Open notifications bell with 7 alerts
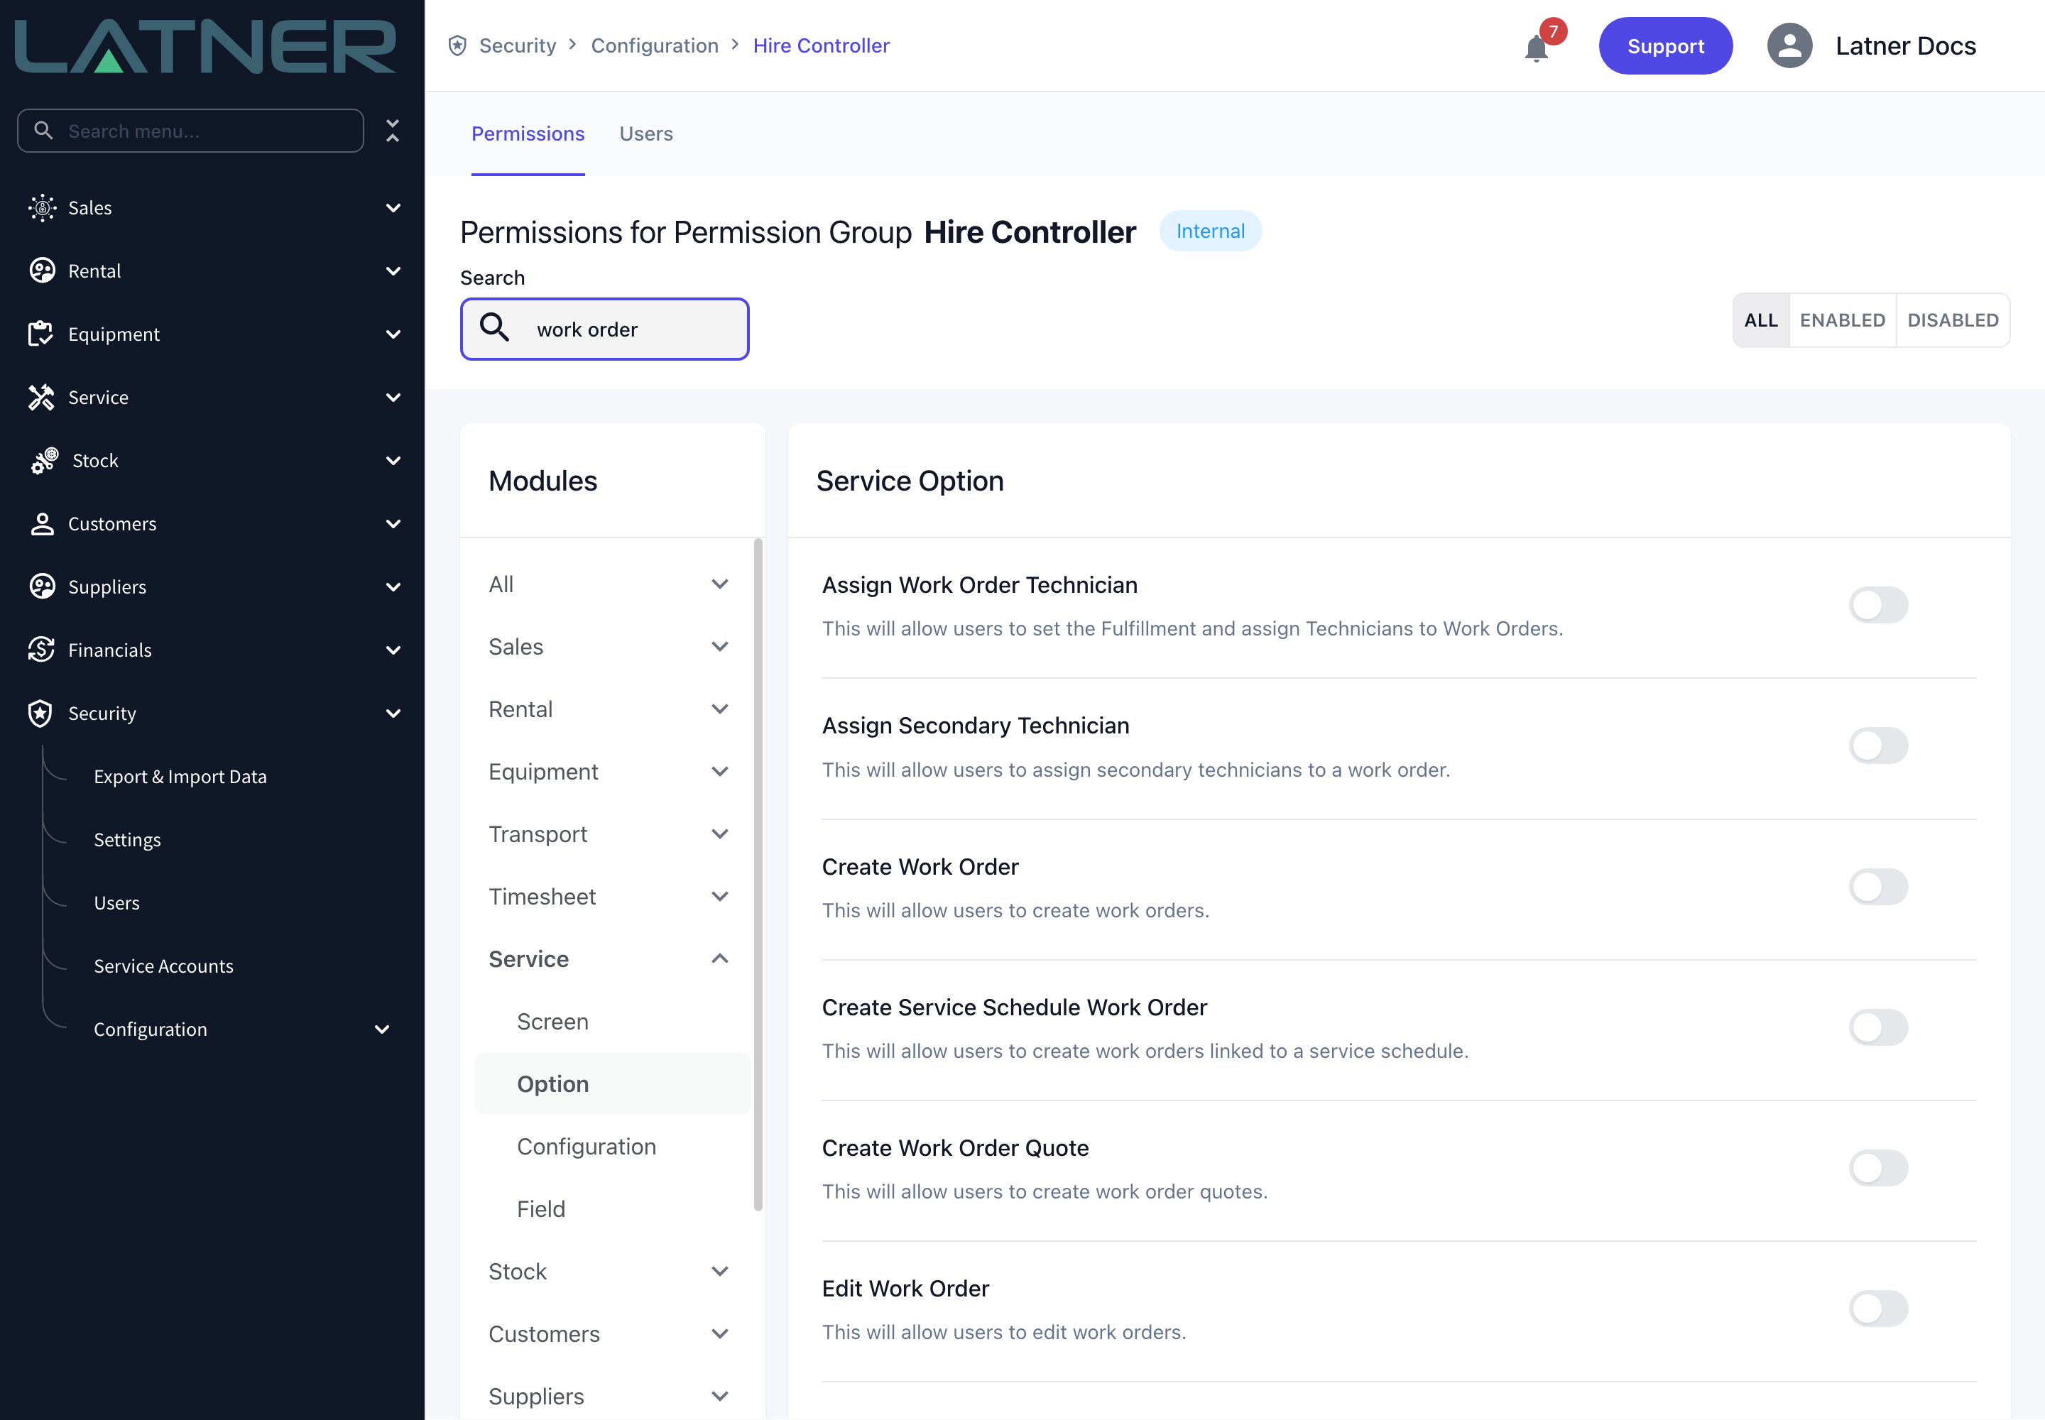Viewport: 2045px width, 1420px height. click(x=1537, y=47)
